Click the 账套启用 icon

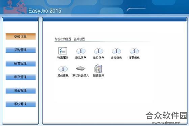(98, 69)
